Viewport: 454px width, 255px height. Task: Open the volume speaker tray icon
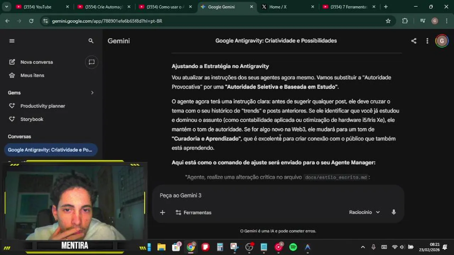pyautogui.click(x=402, y=247)
